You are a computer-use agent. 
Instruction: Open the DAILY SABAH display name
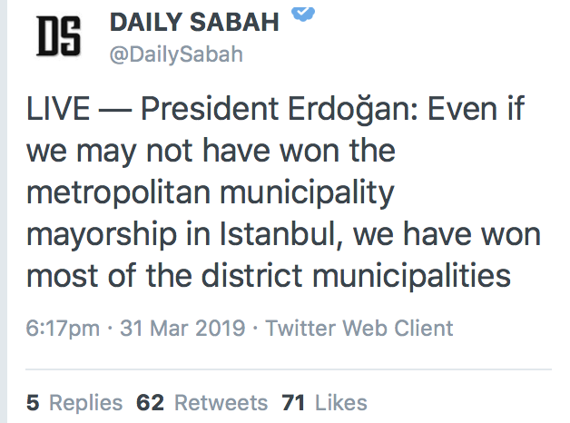[x=194, y=22]
